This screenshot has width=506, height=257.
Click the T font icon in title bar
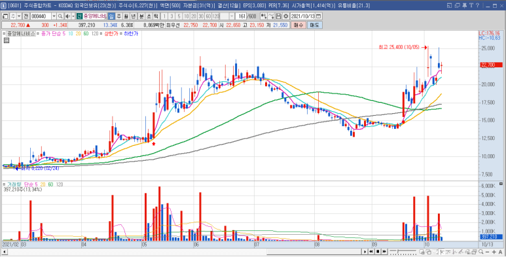point(471,5)
